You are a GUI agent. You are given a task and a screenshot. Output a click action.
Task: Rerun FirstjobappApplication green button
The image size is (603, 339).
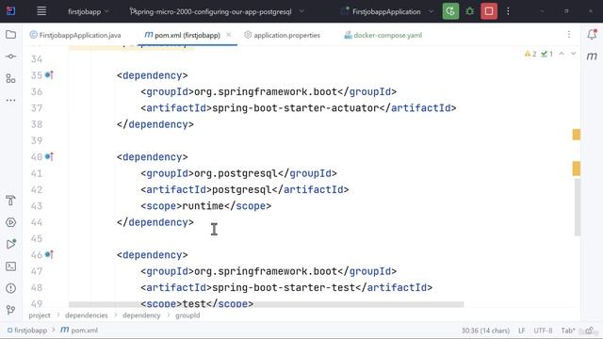coord(450,11)
